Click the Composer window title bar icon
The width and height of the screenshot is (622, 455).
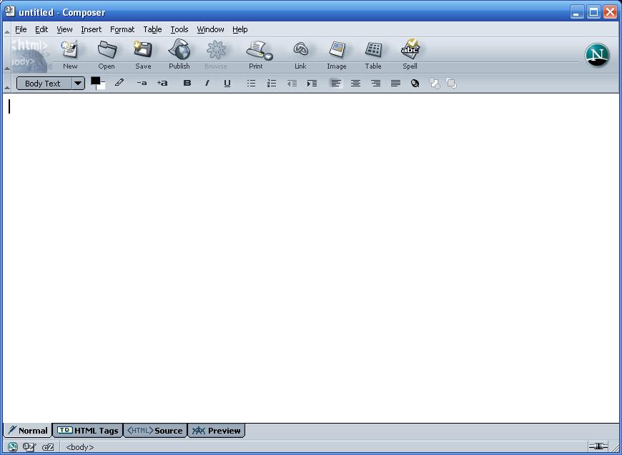pos(10,11)
